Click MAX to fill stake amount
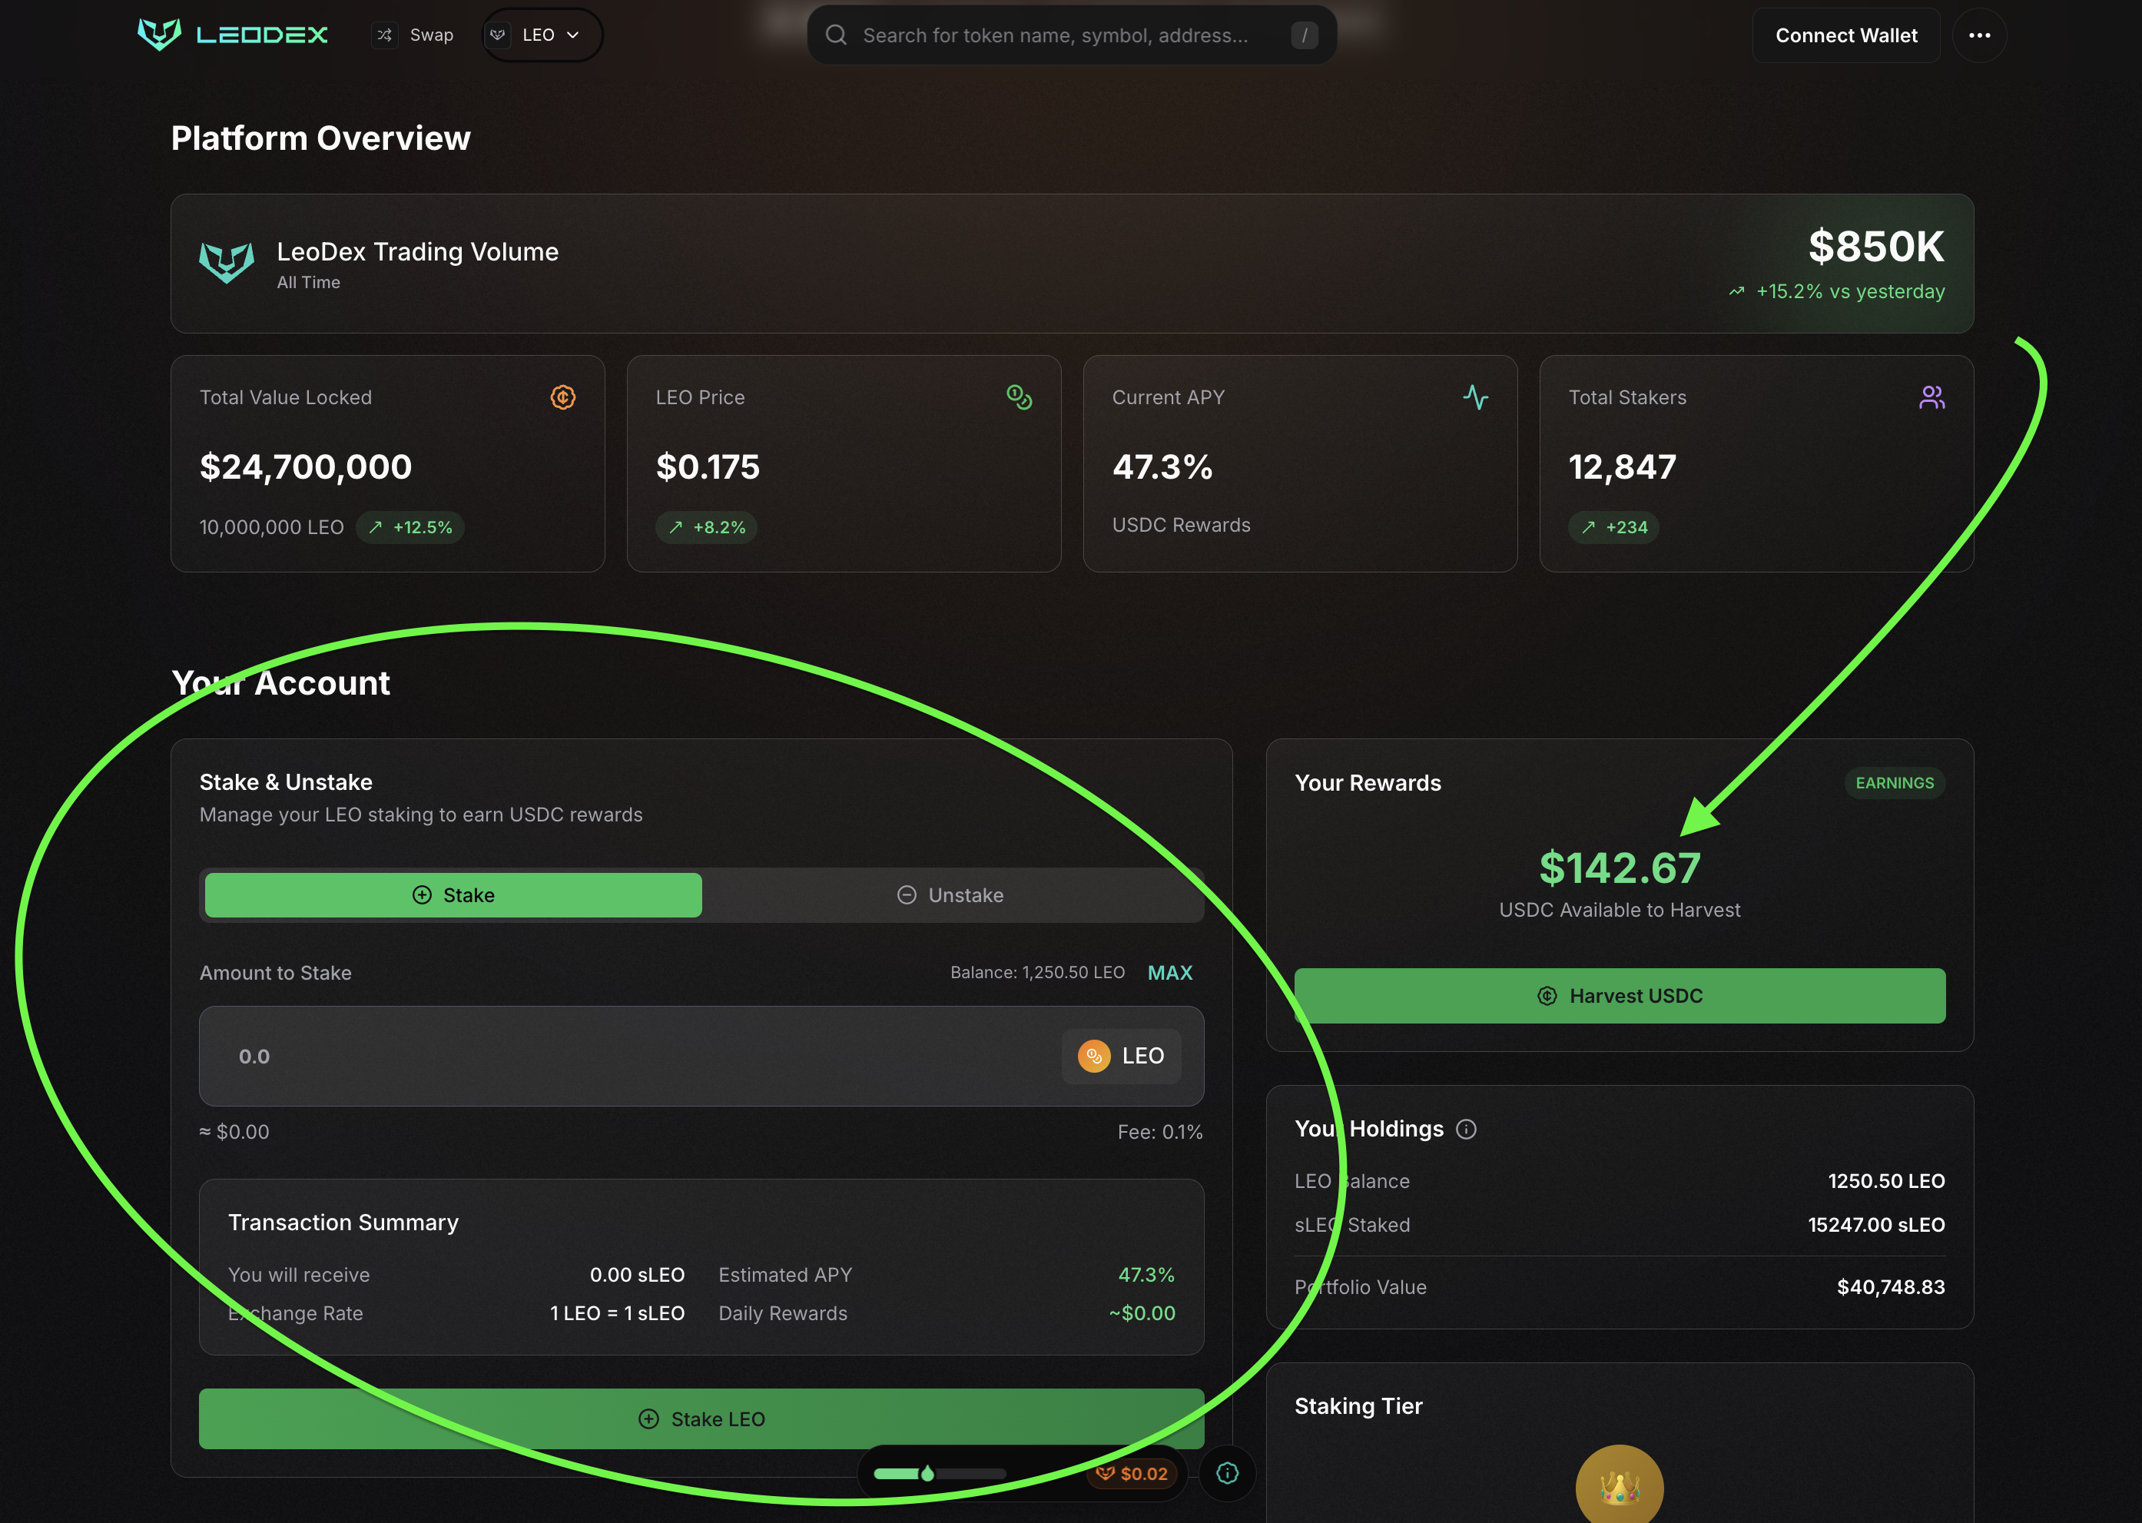 point(1170,973)
